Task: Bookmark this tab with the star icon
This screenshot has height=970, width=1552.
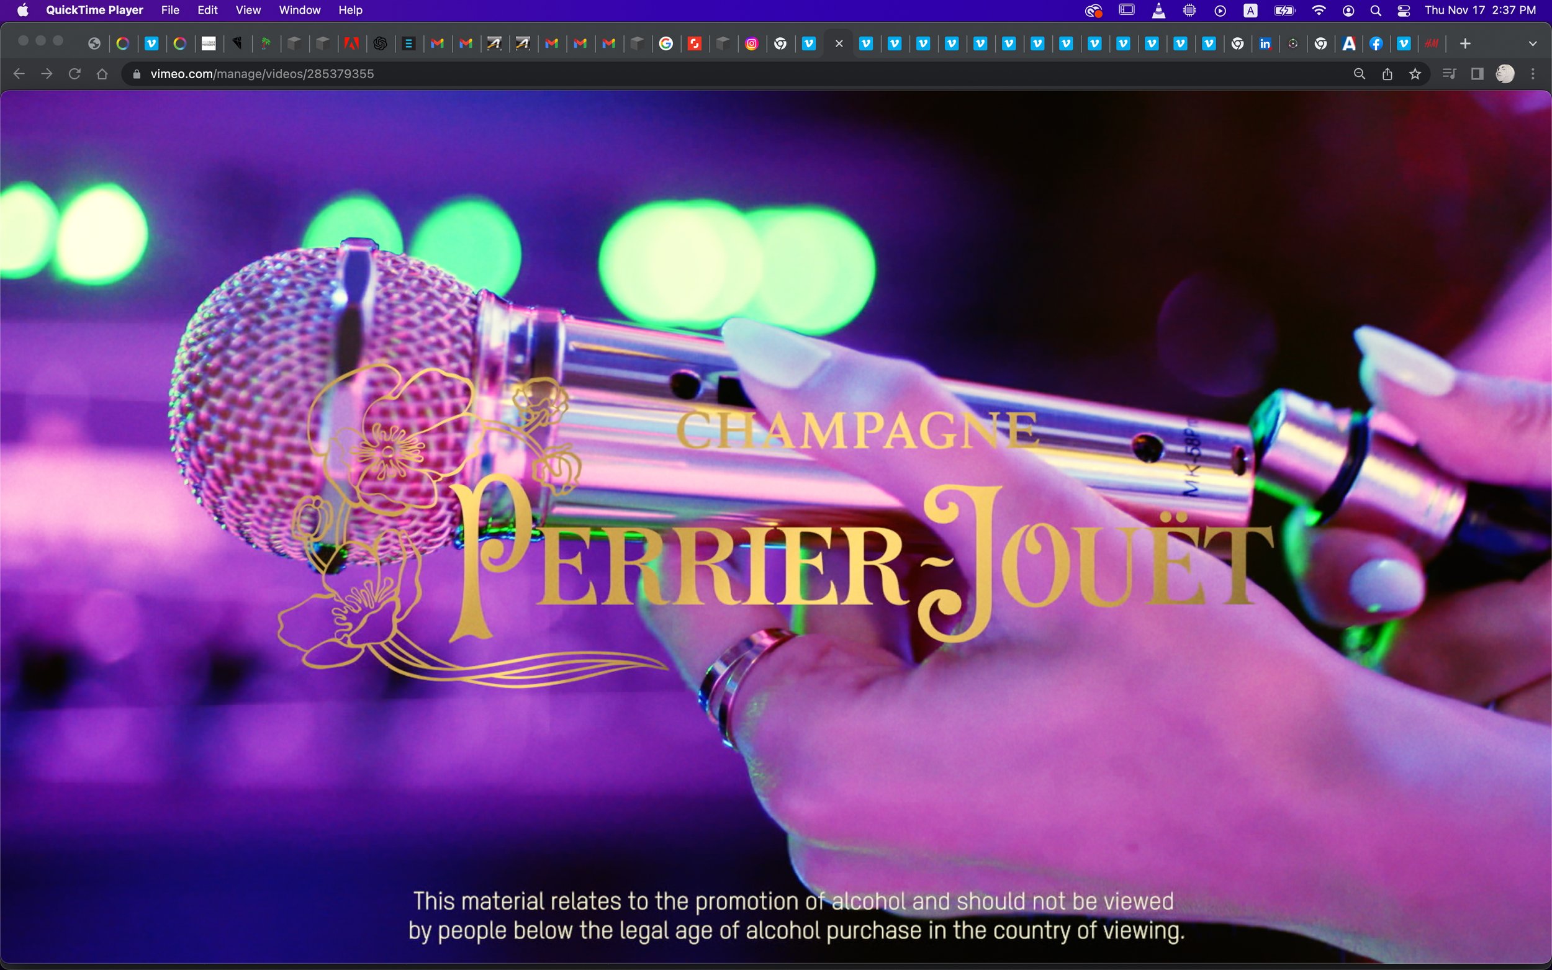Action: tap(1415, 74)
